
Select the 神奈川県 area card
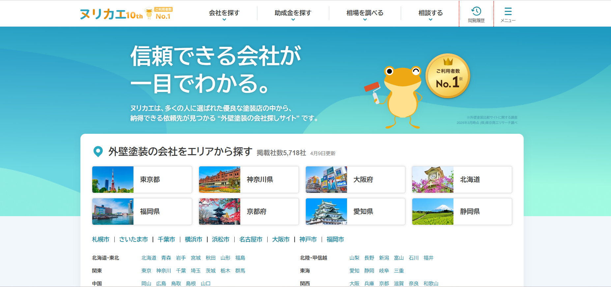pyautogui.click(x=249, y=180)
